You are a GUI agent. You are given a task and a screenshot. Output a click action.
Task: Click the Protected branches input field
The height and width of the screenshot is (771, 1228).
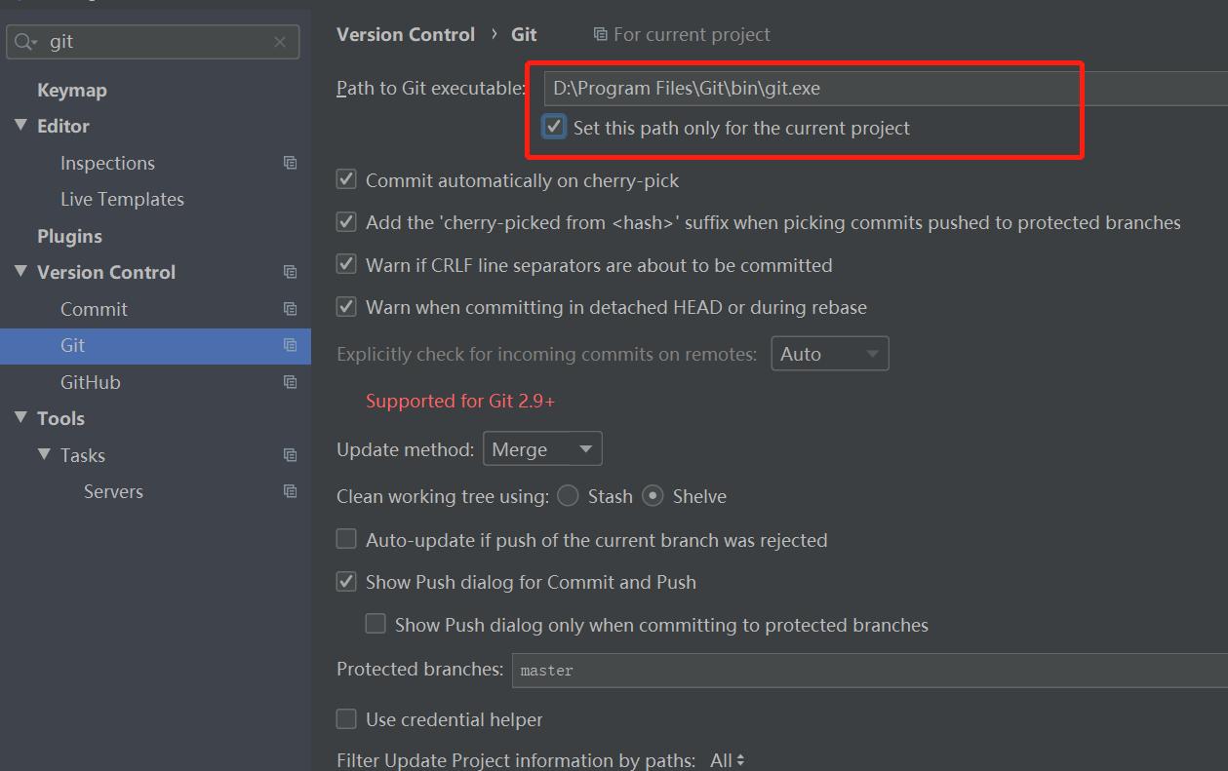[x=868, y=671]
